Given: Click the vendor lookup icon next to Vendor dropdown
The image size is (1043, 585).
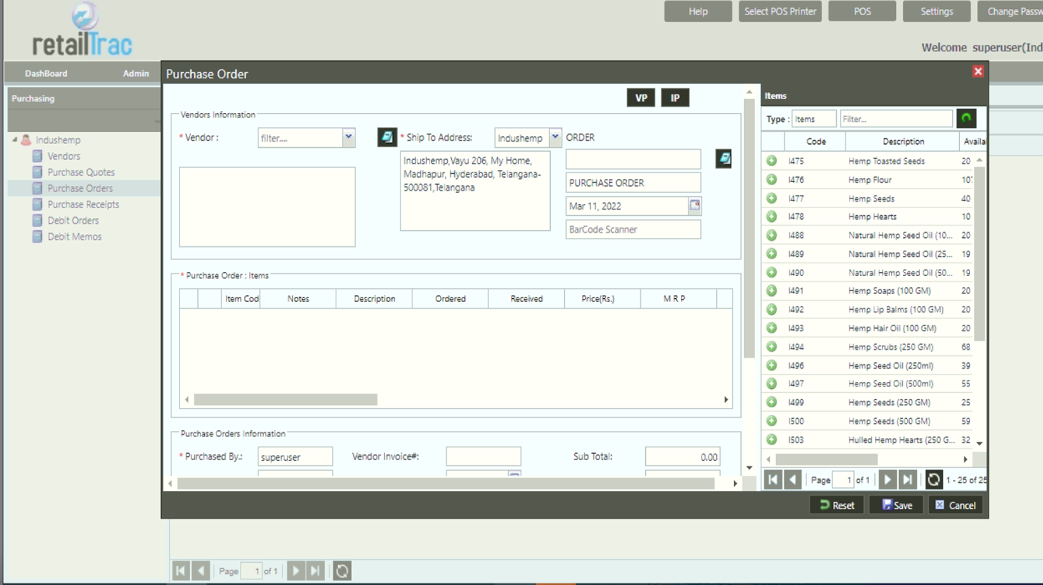Looking at the screenshot, I should coord(387,137).
